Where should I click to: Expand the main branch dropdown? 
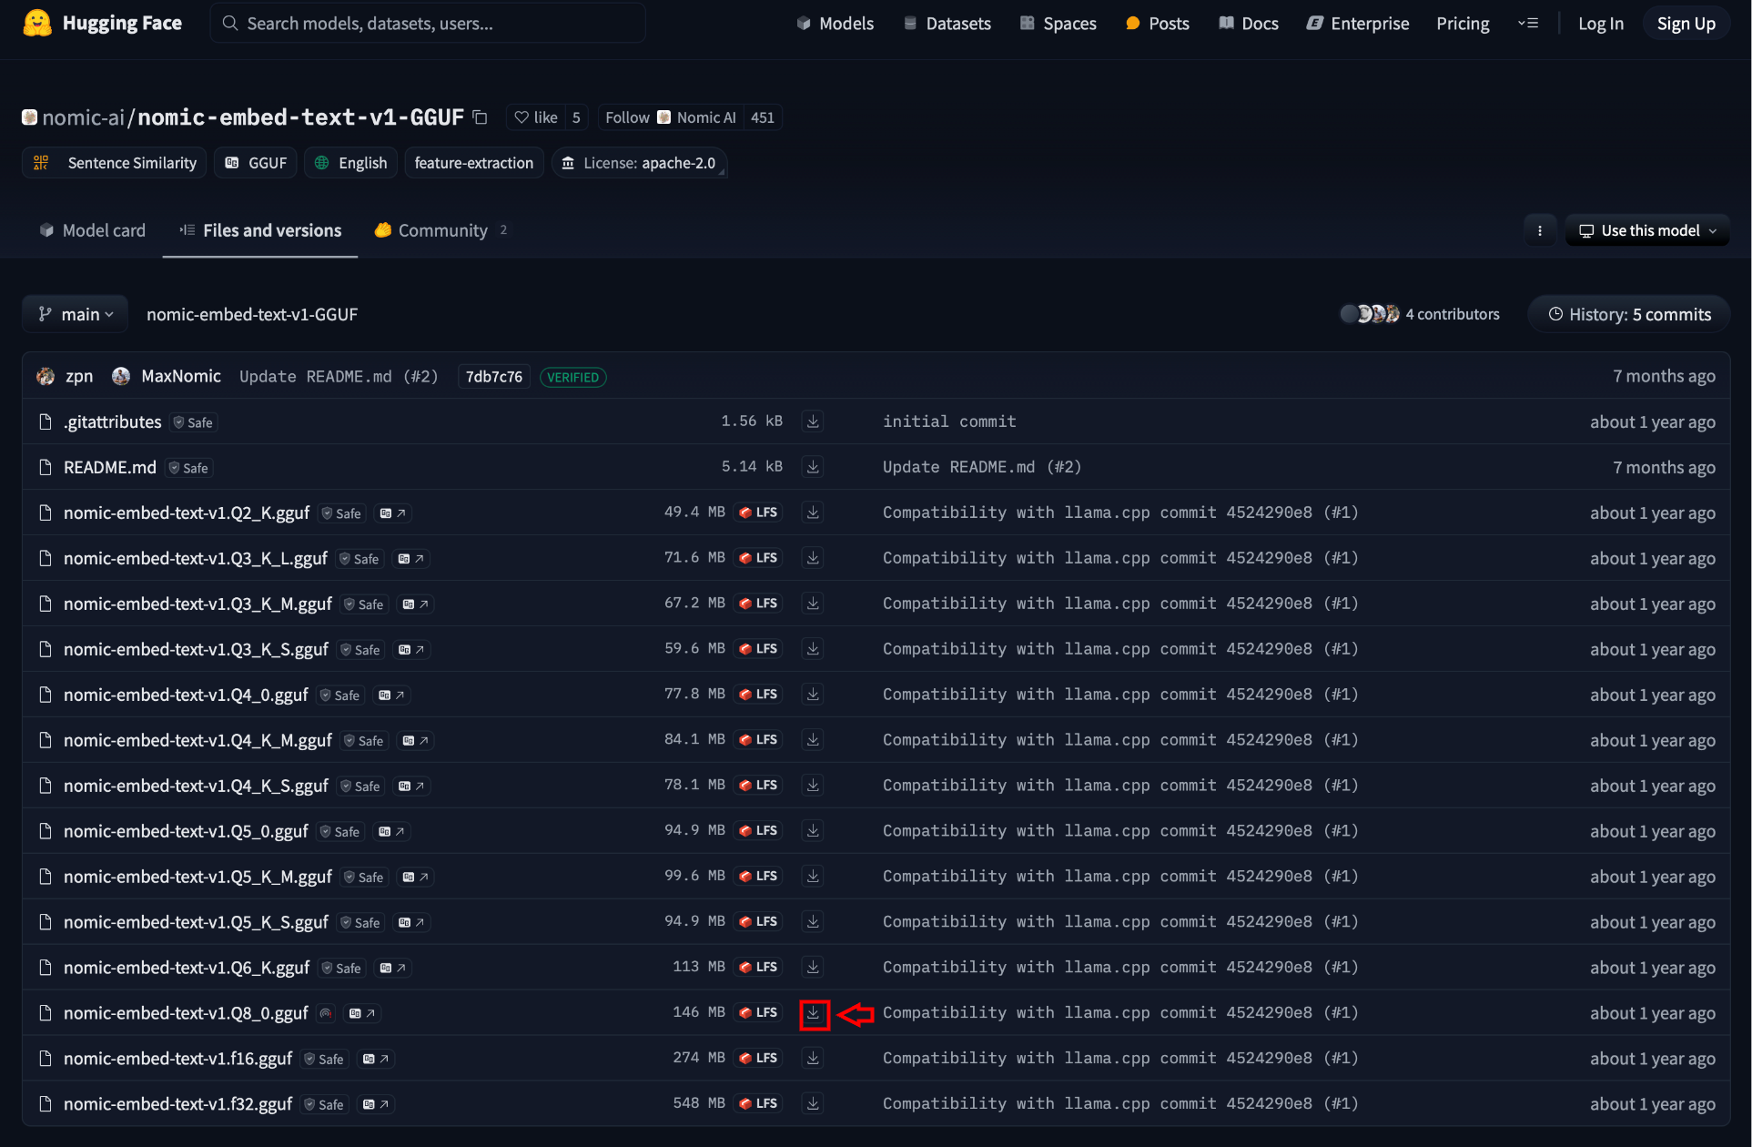pyautogui.click(x=76, y=314)
